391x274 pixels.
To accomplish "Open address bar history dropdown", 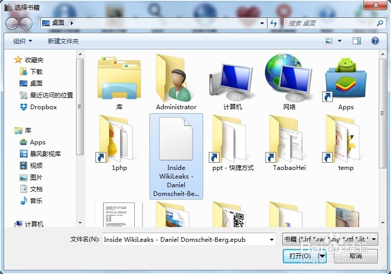I will [x=262, y=23].
